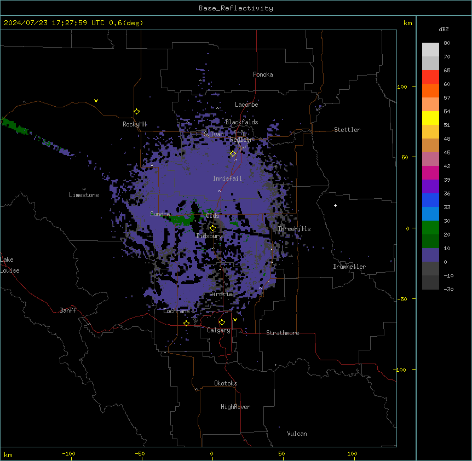The height and width of the screenshot is (461, 472).
Task: Select the yellow v marker north of Limestone
Action: coord(96,101)
